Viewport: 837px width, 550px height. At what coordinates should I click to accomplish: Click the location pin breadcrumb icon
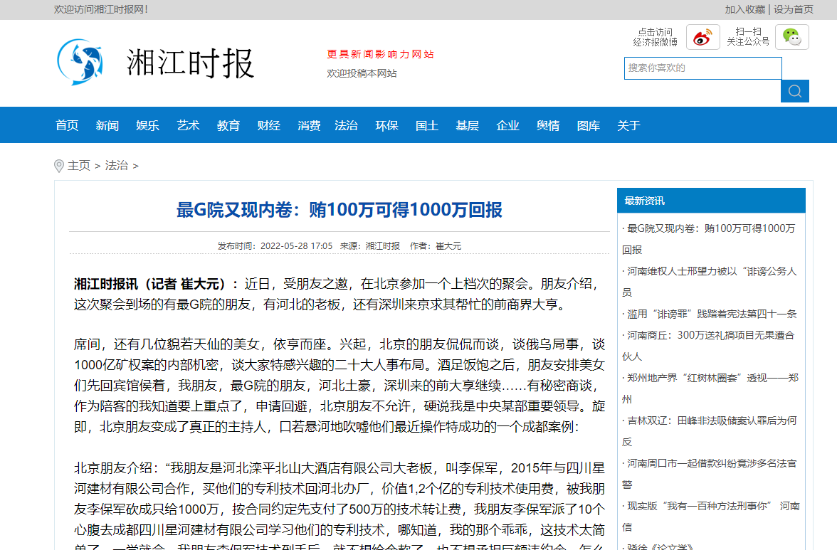(x=58, y=166)
